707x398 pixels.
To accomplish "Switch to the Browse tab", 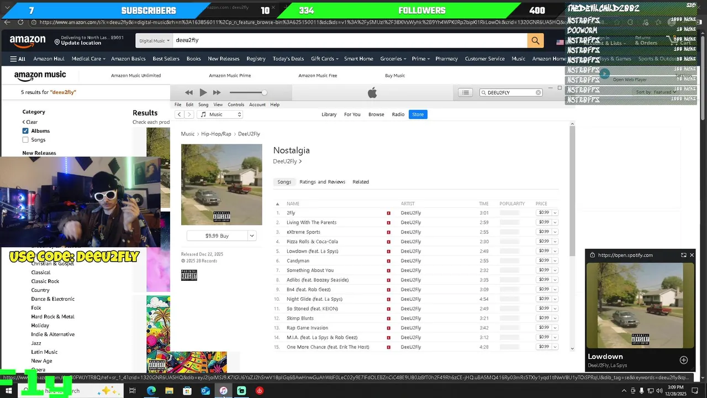I will tap(376, 114).
